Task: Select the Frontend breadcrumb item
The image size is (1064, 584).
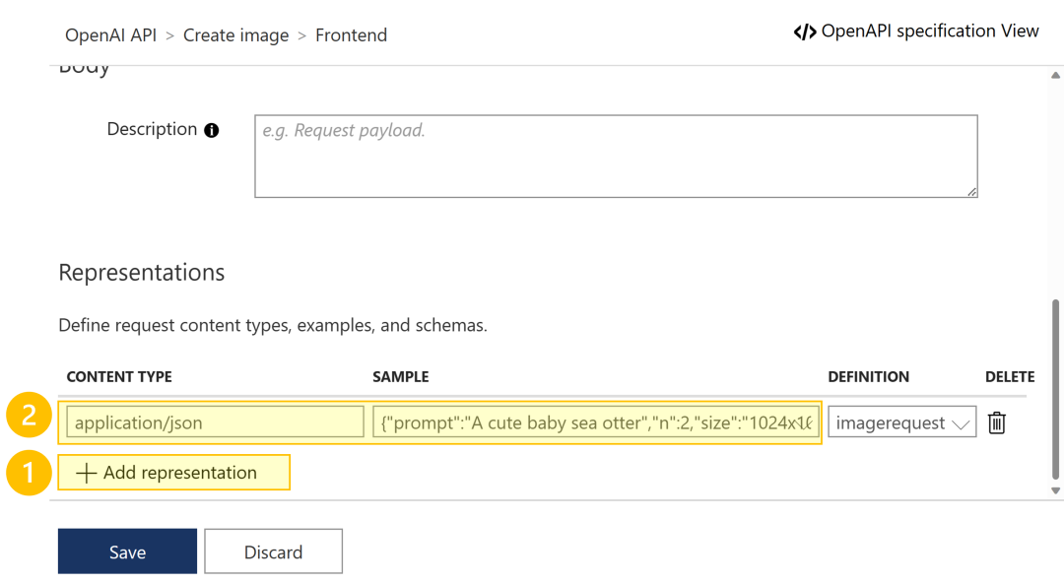Action: [351, 35]
